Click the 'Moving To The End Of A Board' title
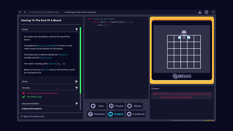Screen dimensions: 233x131 coord(41,20)
